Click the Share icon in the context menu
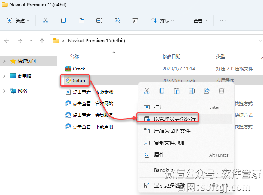263x195 pixels. [x=207, y=91]
